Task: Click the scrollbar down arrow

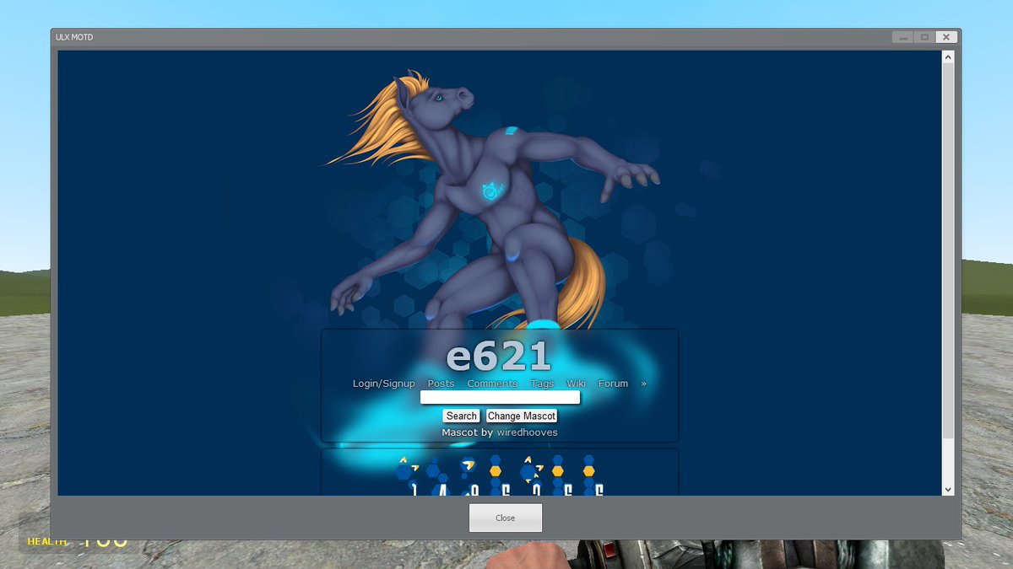Action: click(x=948, y=489)
